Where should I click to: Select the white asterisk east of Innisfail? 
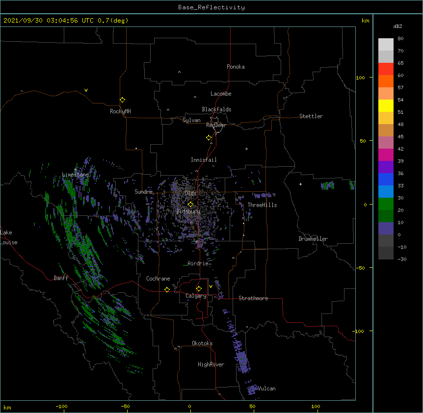pos(246,149)
